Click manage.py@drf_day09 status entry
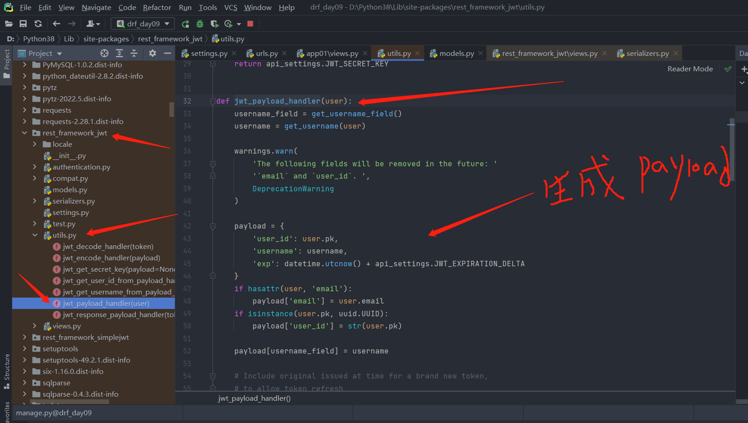This screenshot has height=423, width=748. pyautogui.click(x=54, y=413)
